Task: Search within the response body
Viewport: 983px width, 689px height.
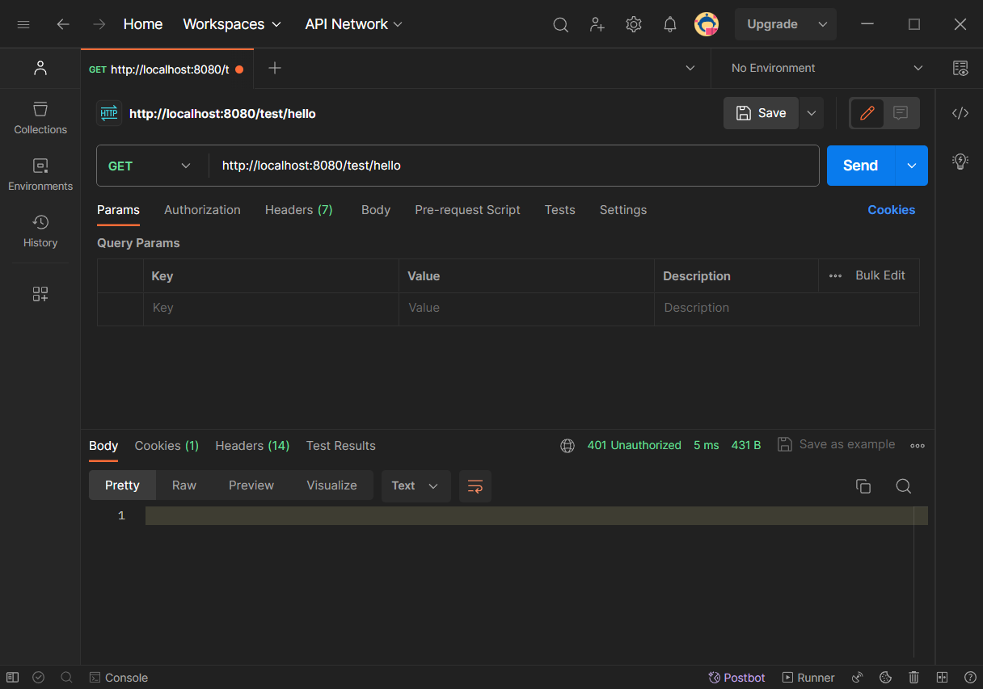Action: 904,486
